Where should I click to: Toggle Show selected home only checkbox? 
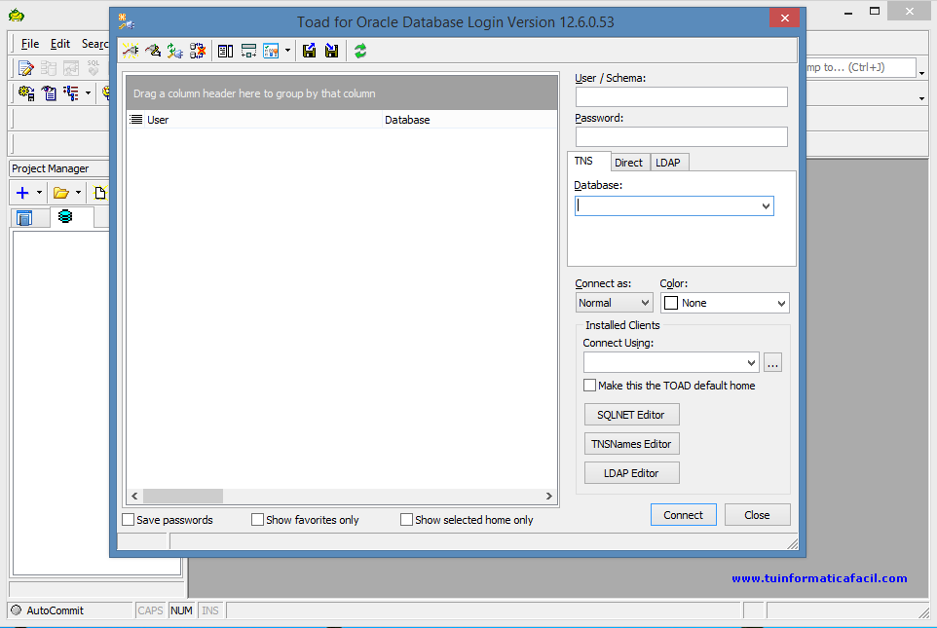[406, 520]
